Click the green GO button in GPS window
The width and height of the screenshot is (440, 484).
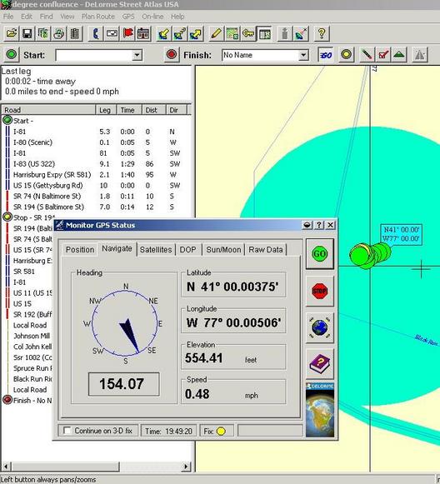(x=319, y=254)
